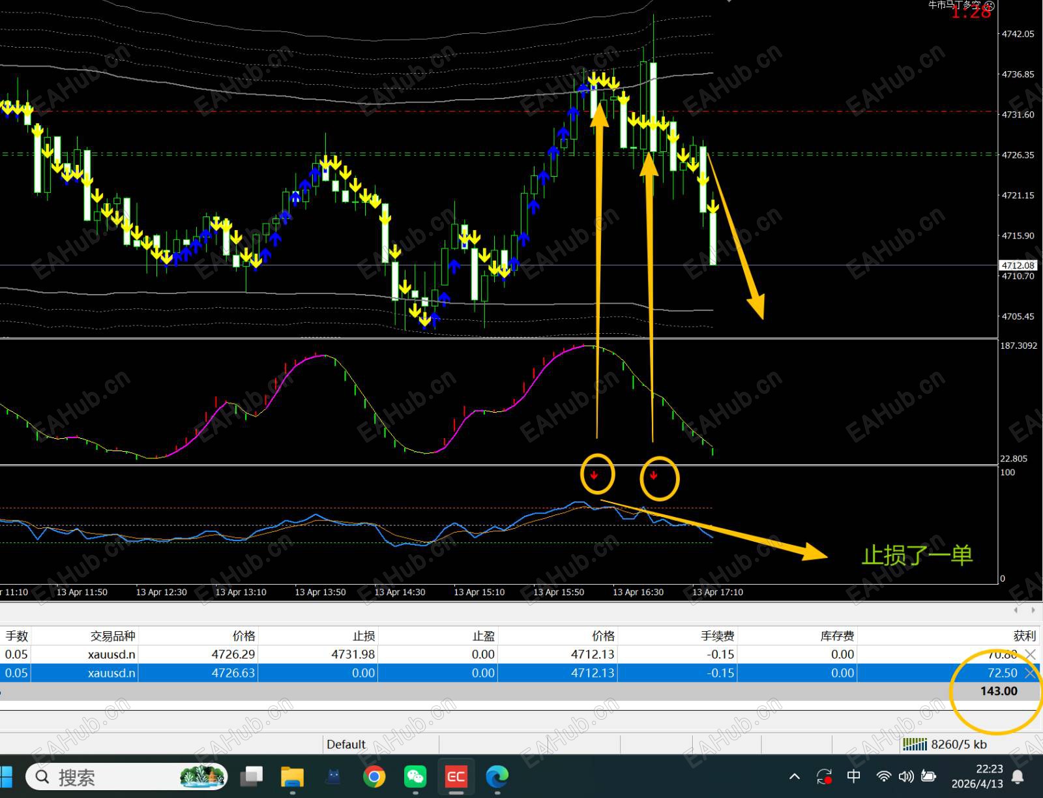The image size is (1043, 798).
Task: Click the 4742.05 price scale label
Action: [x=1018, y=34]
